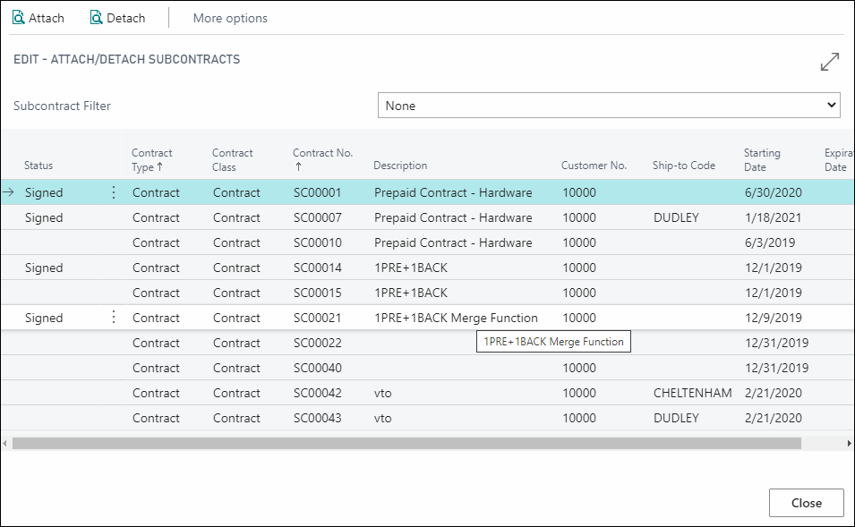The width and height of the screenshot is (855, 527).
Task: Select contract number SC00010 cell
Action: click(317, 242)
